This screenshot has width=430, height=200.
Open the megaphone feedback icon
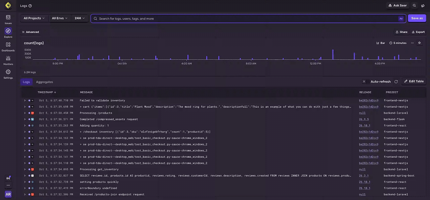(x=423, y=5)
